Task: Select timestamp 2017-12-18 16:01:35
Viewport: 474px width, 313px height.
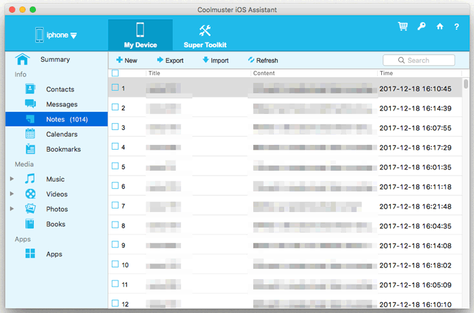Action: pyautogui.click(x=415, y=167)
